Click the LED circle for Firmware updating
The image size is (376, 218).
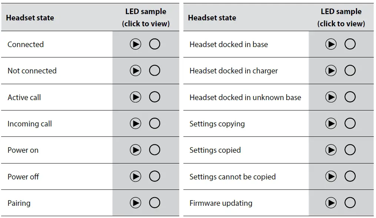(350, 203)
